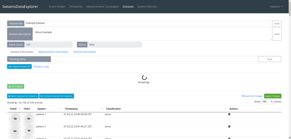The image size is (291, 139).
Task: Open the Holo0 thumbnail of the first event
Action: pos(14,118)
